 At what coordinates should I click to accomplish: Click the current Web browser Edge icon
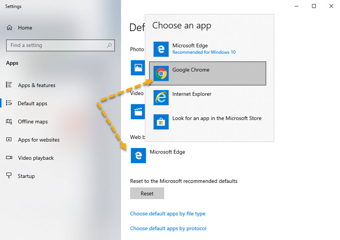point(139,155)
